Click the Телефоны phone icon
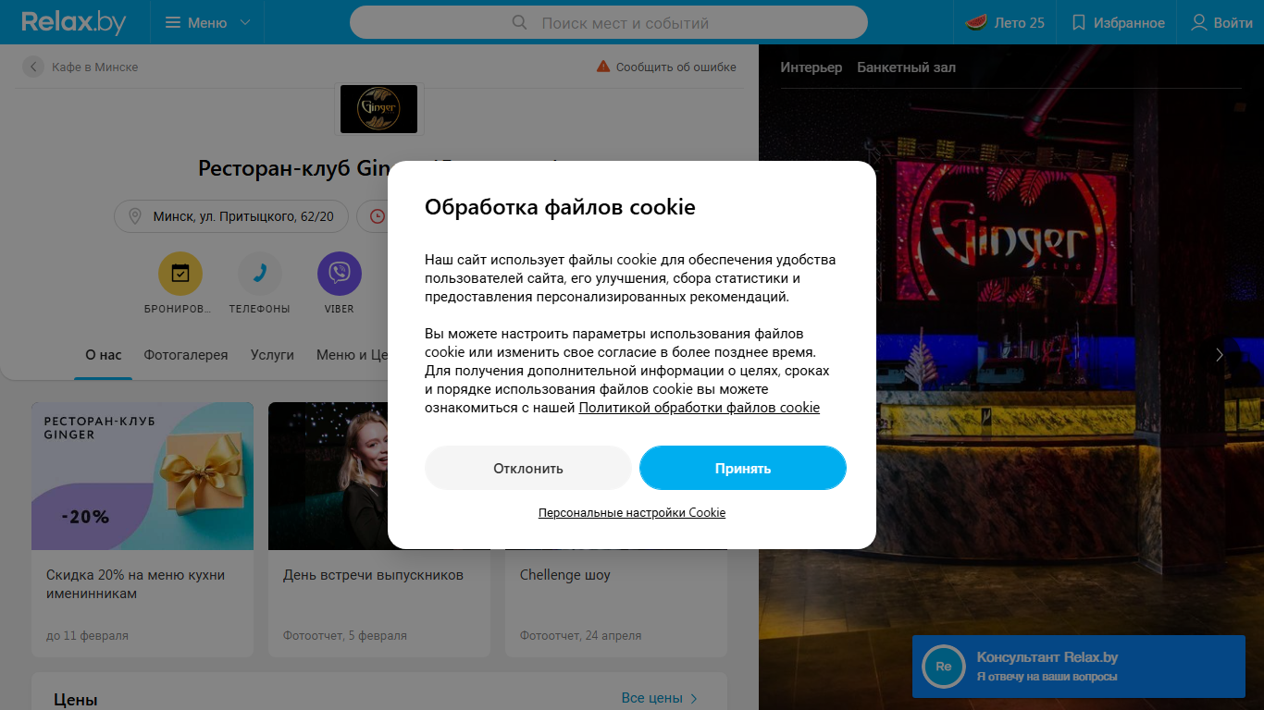1264x710 pixels. 260,274
